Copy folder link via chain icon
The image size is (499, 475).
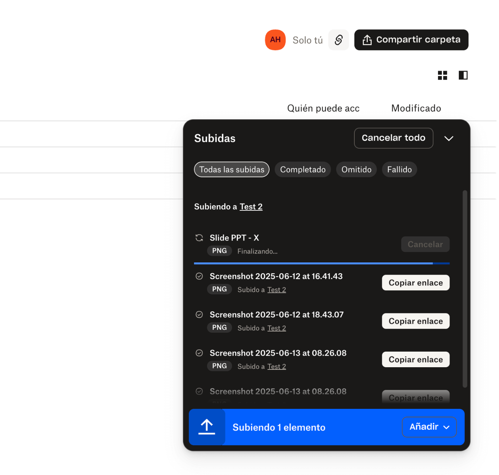click(338, 40)
